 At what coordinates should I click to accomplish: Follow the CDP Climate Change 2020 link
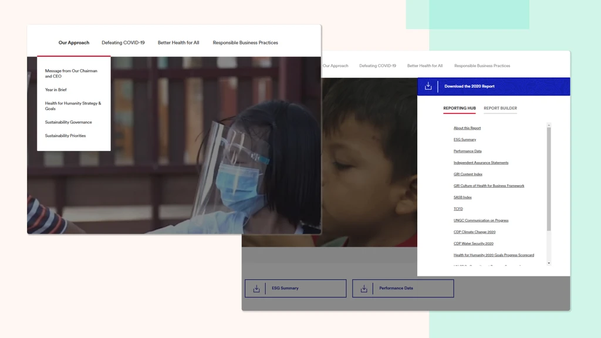coord(474,232)
